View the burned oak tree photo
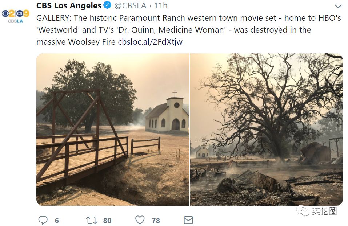This screenshot has width=348, height=226. (x=266, y=130)
